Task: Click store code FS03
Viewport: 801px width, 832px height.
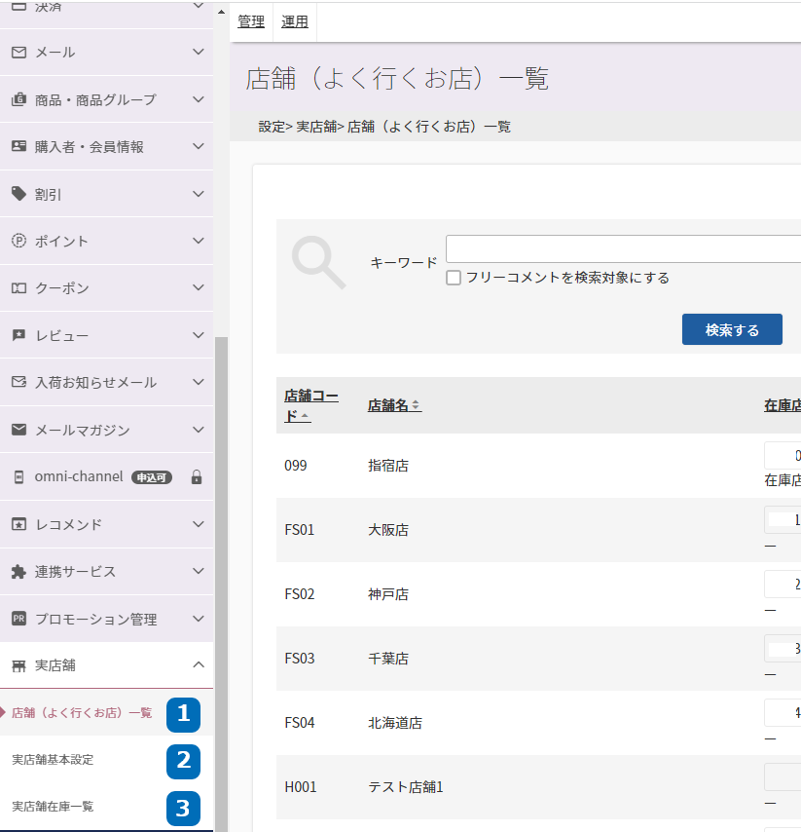Action: [300, 659]
